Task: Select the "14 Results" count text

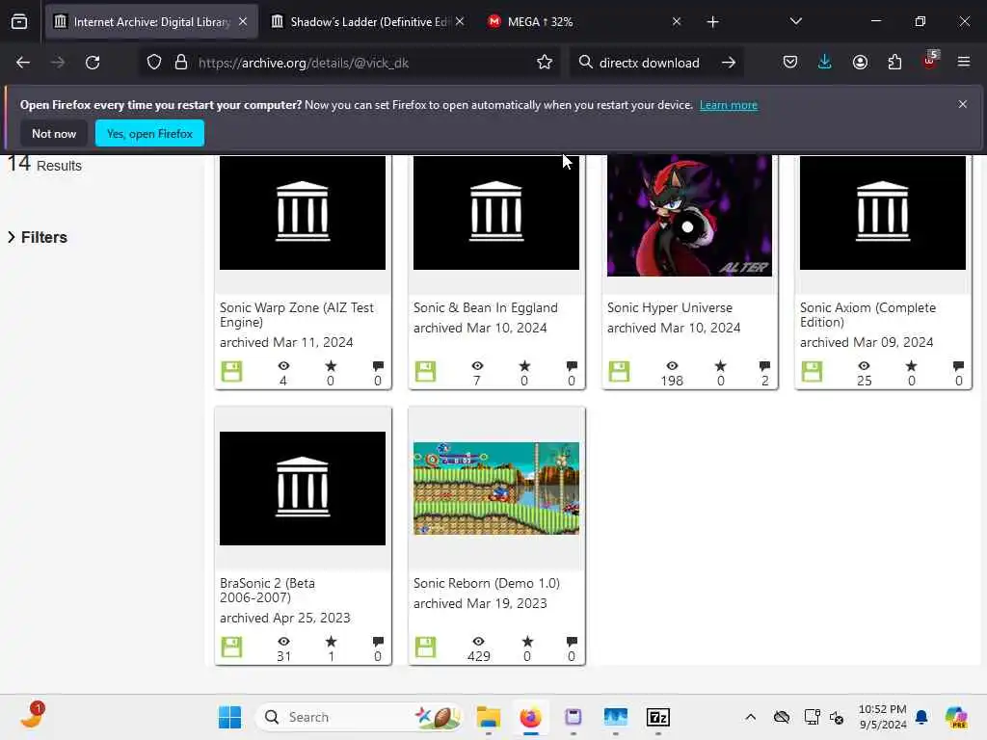Action: tap(44, 164)
